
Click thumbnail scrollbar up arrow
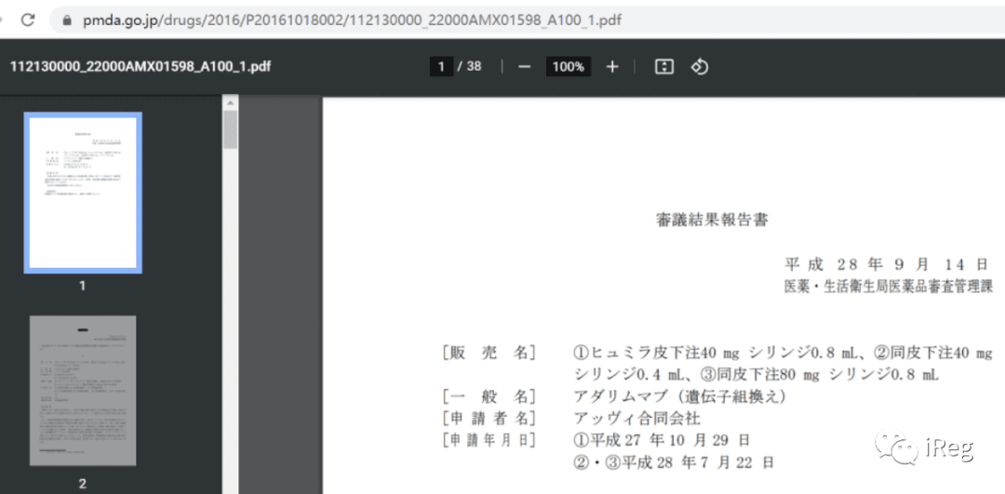(230, 102)
